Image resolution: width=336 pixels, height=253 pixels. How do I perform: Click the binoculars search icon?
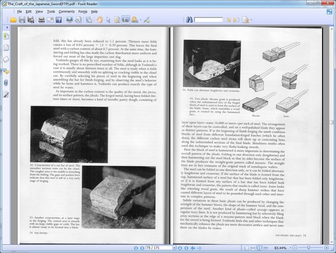click(189, 20)
